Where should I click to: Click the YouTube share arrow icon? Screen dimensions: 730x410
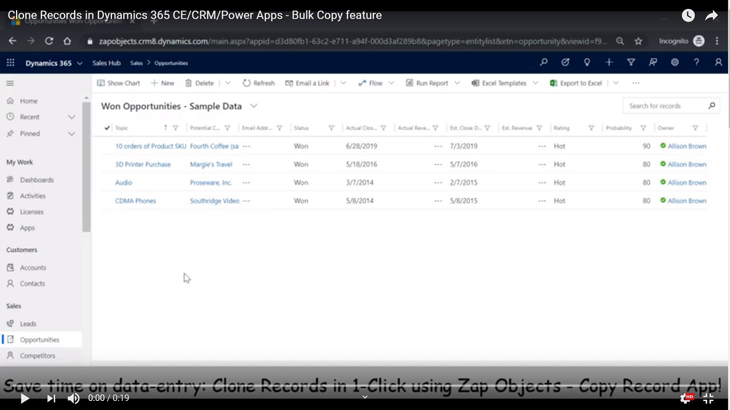pyautogui.click(x=711, y=15)
